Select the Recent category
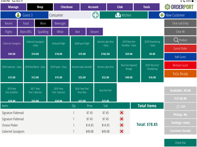Viewport: 197px width, 147px height. click(9, 23)
